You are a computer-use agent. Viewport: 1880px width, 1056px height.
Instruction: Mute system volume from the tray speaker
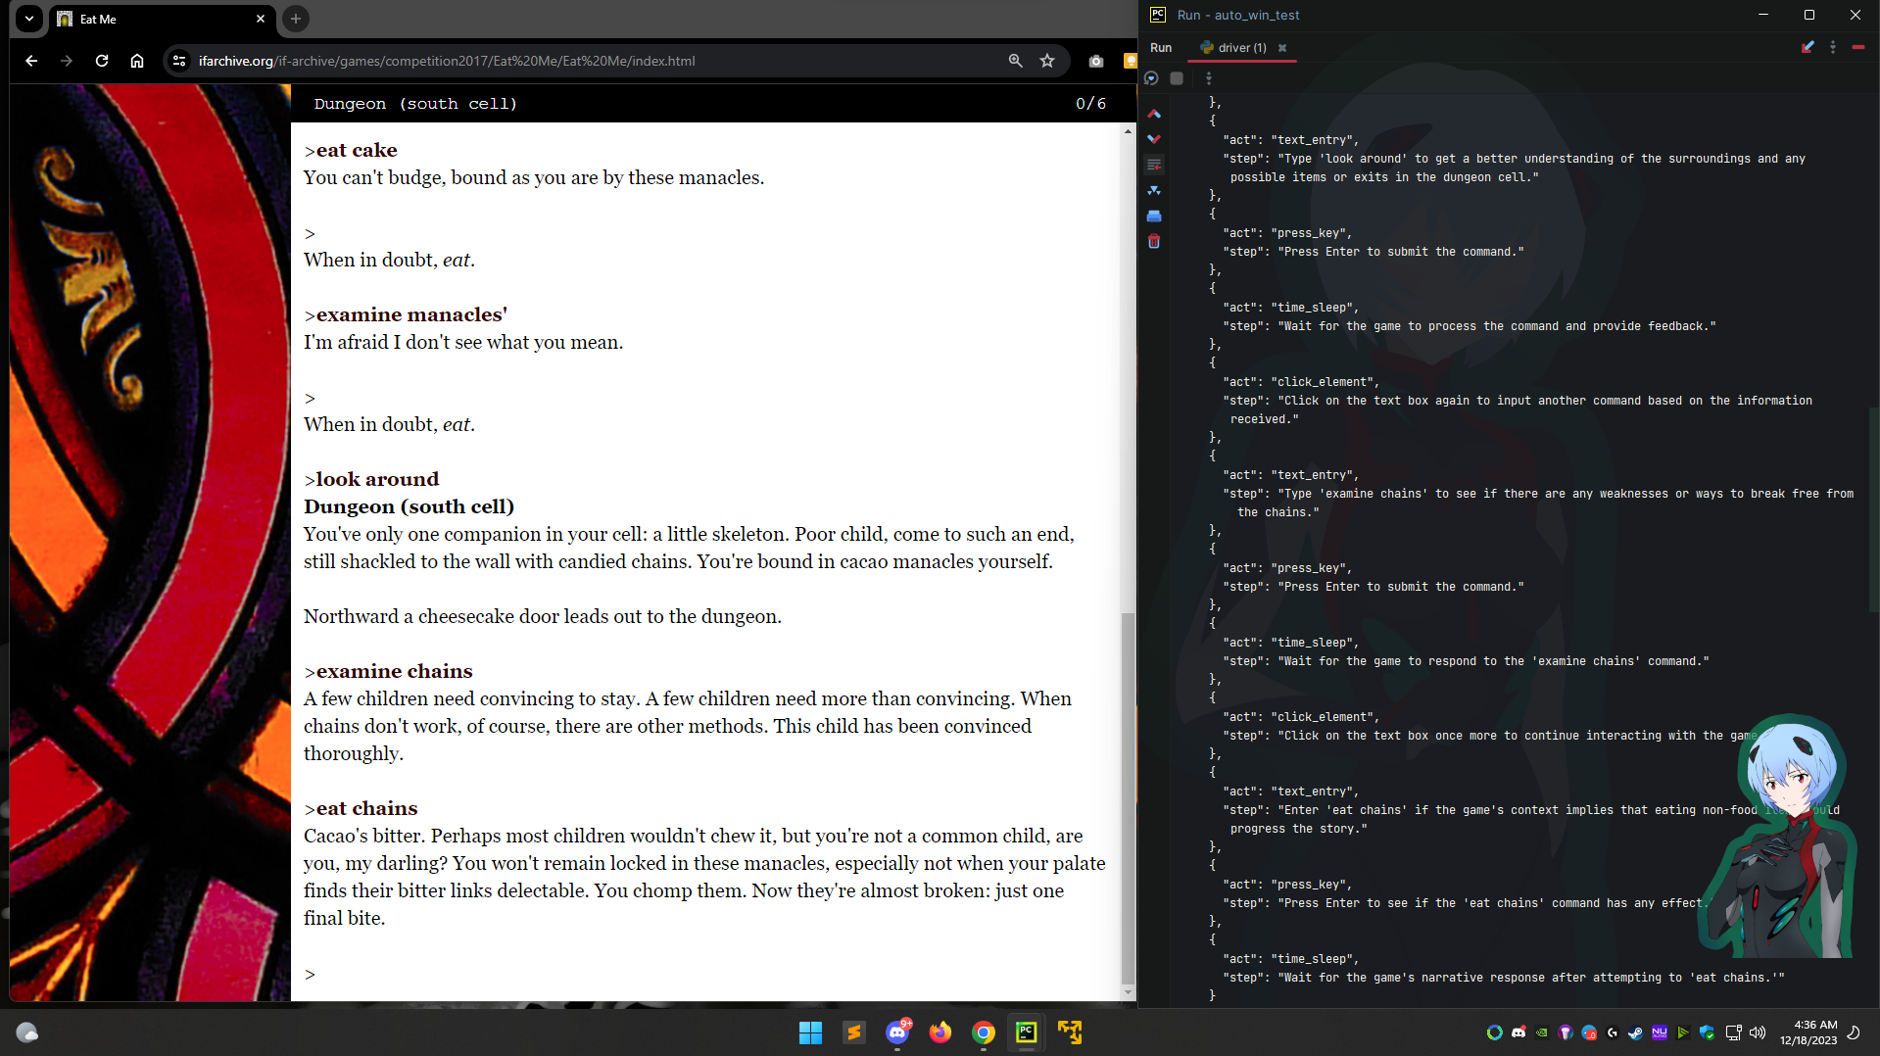pyautogui.click(x=1757, y=1032)
